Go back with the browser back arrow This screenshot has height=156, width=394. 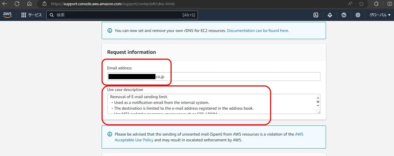tap(5, 4)
